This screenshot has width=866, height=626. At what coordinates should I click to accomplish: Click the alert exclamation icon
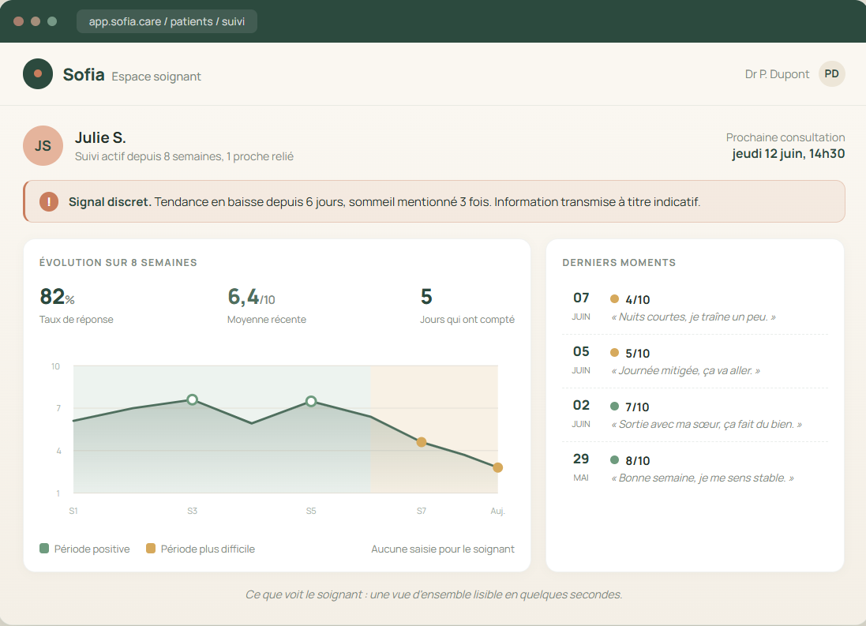pyautogui.click(x=49, y=201)
